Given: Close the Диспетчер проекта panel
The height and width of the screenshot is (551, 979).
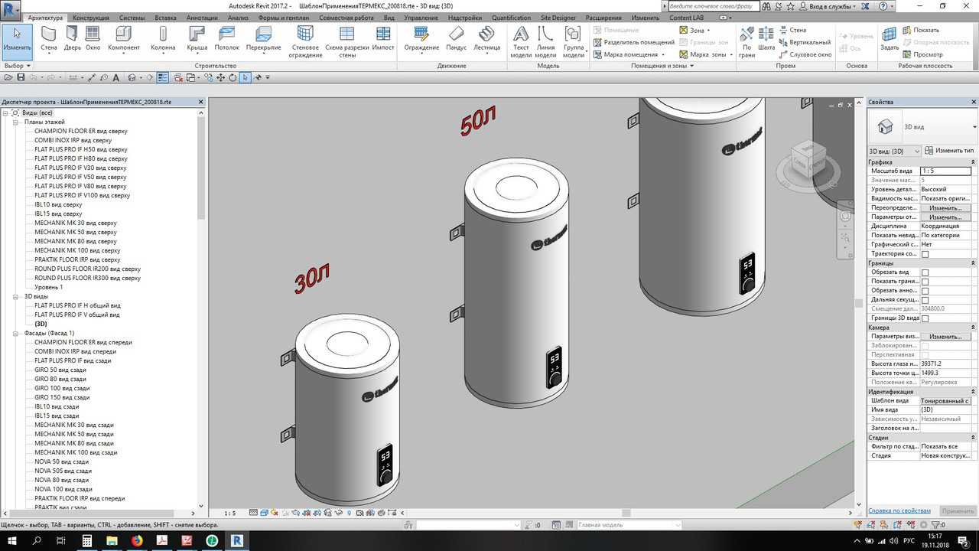Looking at the screenshot, I should 201,102.
